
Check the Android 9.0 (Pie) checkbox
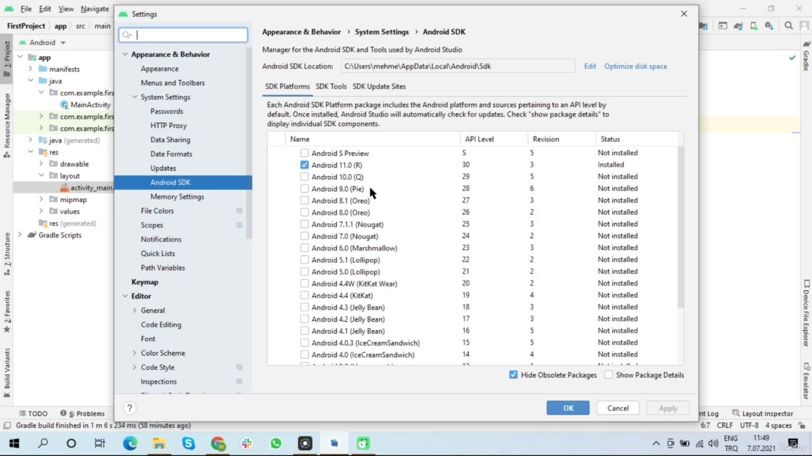pyautogui.click(x=304, y=189)
